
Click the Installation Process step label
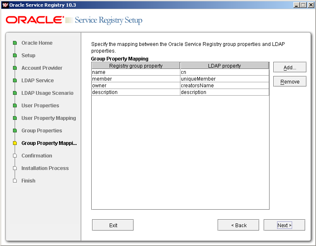click(45, 168)
